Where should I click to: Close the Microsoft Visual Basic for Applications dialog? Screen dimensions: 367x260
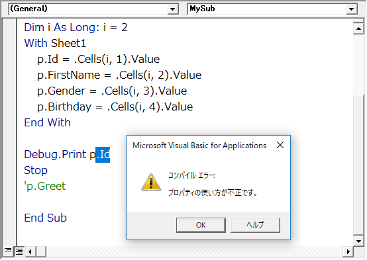pyautogui.click(x=280, y=145)
